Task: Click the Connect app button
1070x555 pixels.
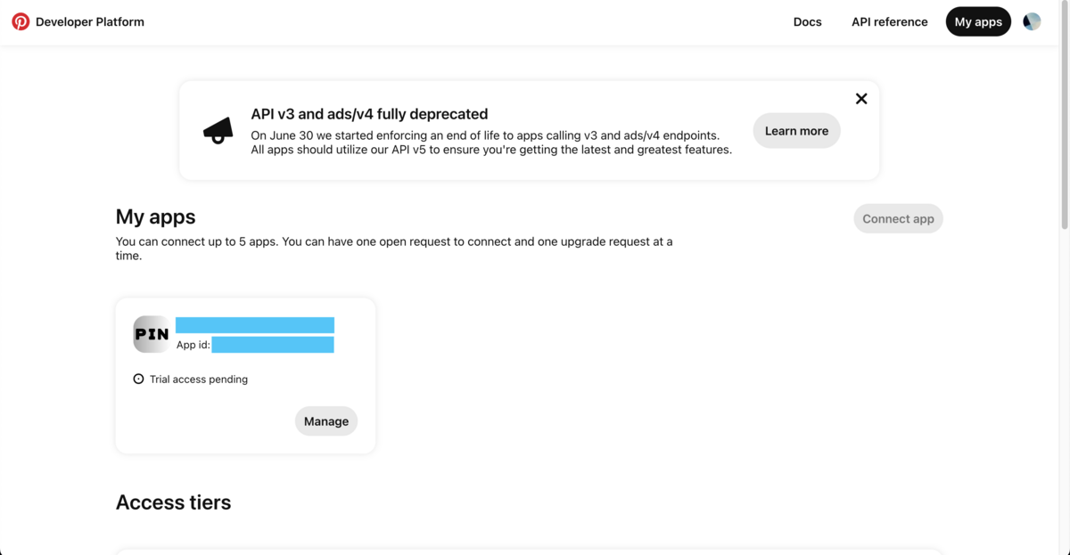Action: [898, 219]
